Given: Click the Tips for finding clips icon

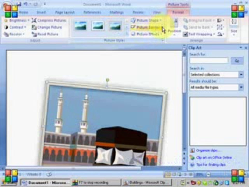Looking at the screenshot, I should (x=192, y=165).
